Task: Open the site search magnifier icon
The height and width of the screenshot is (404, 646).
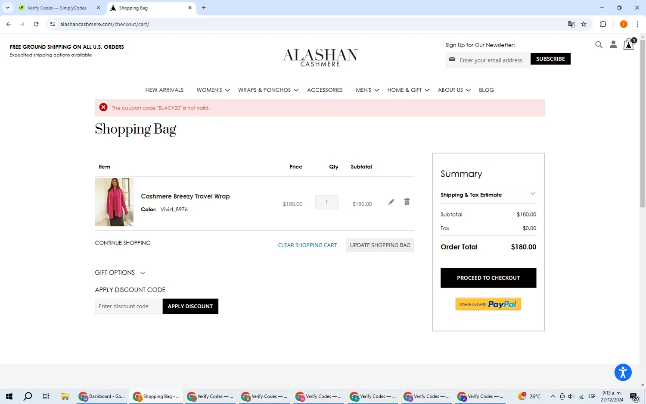Action: 599,44
